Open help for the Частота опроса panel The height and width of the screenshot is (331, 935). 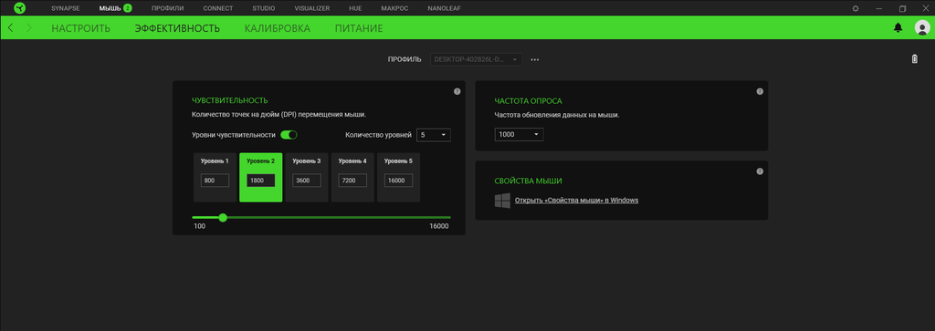click(x=760, y=92)
